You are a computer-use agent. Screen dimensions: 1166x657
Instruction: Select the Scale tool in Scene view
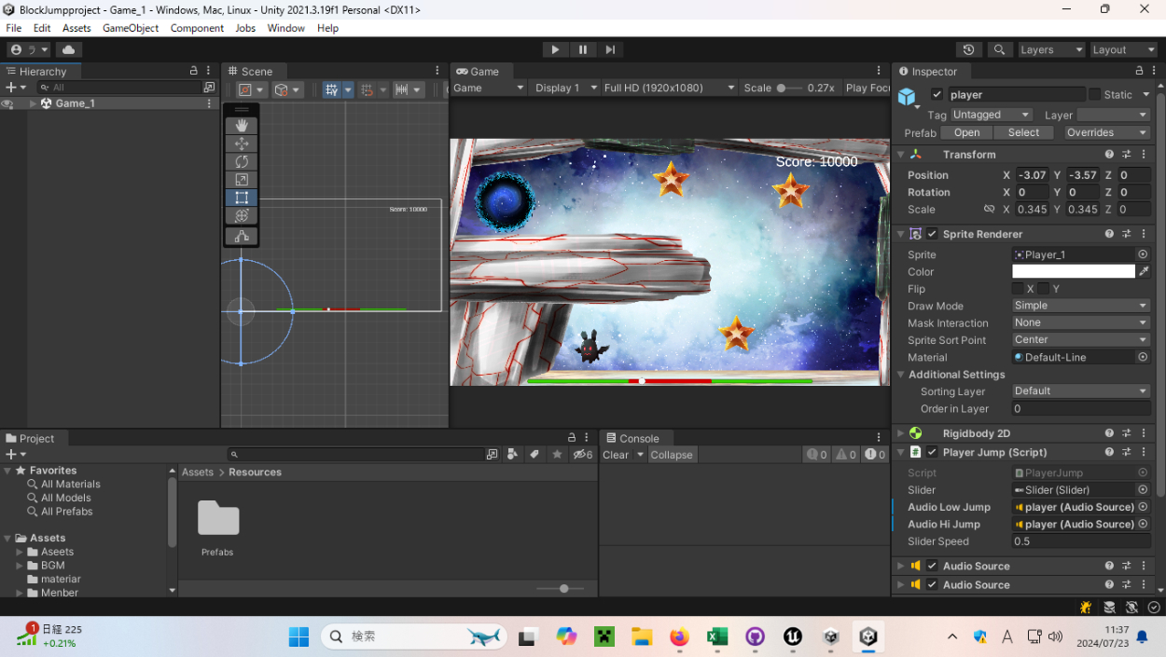(x=242, y=180)
